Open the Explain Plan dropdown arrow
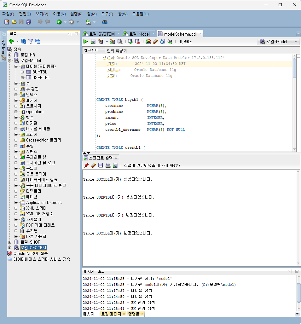This screenshot has width=301, height=324. 107,42
